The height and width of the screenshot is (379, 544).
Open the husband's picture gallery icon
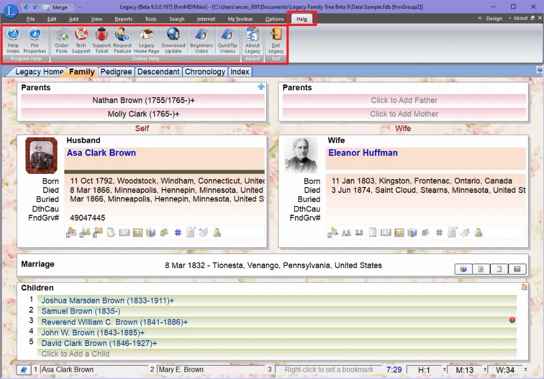pos(138,232)
